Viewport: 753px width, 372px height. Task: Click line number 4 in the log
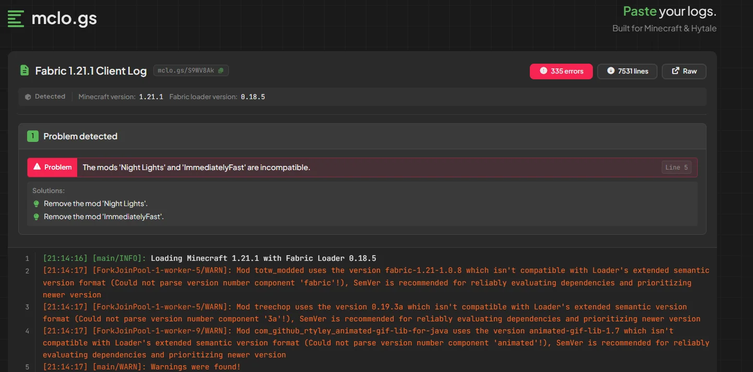click(27, 331)
